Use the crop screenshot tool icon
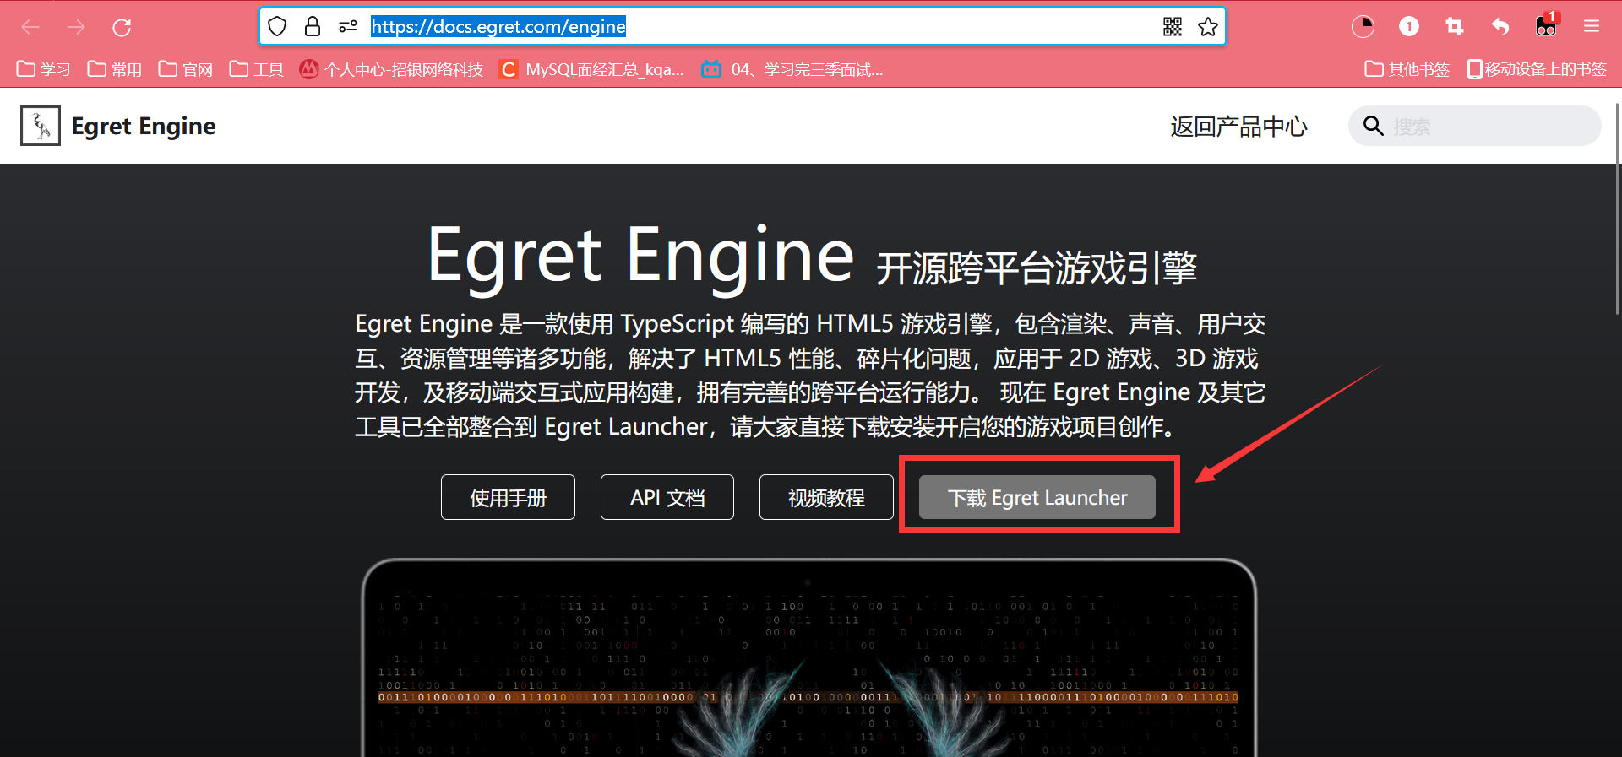Image resolution: width=1622 pixels, height=757 pixels. tap(1455, 27)
